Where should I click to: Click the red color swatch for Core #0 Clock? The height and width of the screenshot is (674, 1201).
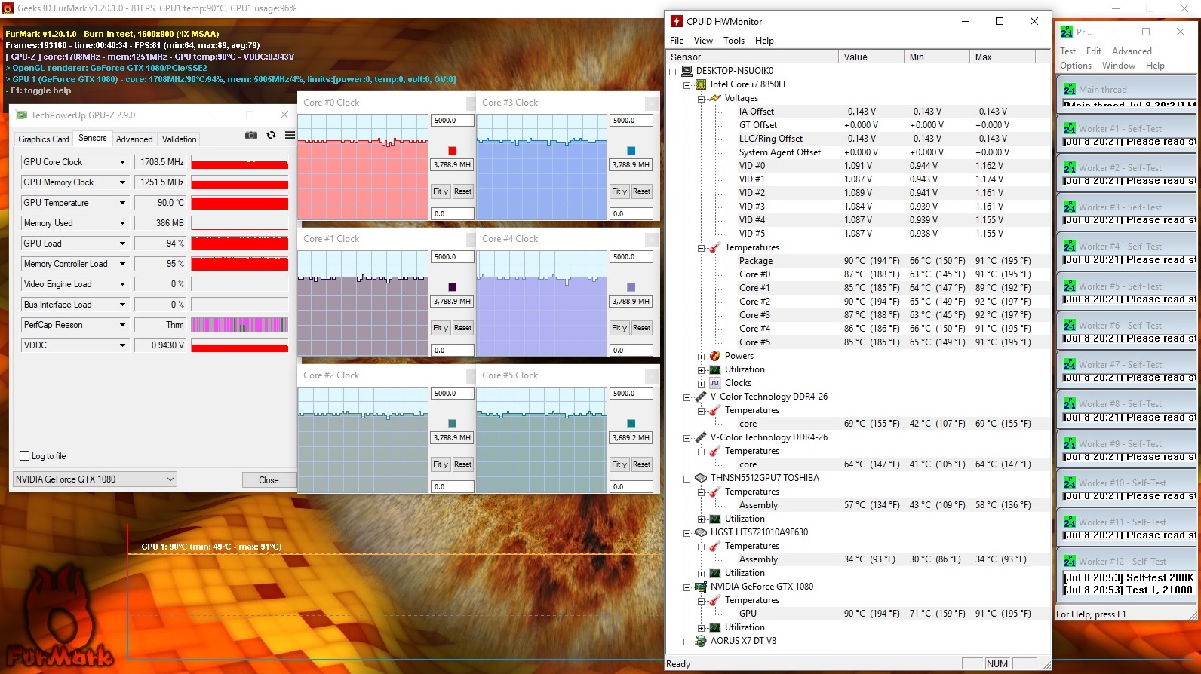point(453,151)
